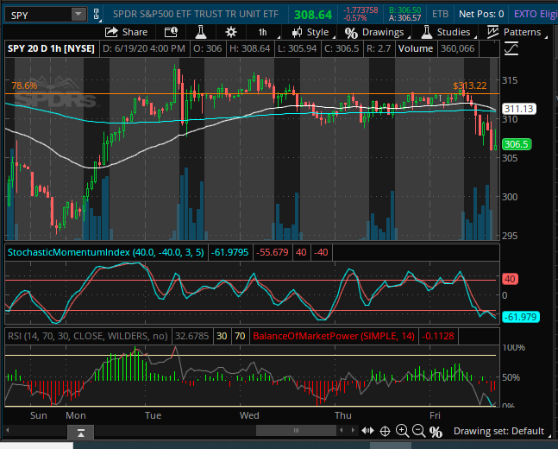Click the RSI value 32.6785
This screenshot has width=558, height=449.
click(191, 336)
